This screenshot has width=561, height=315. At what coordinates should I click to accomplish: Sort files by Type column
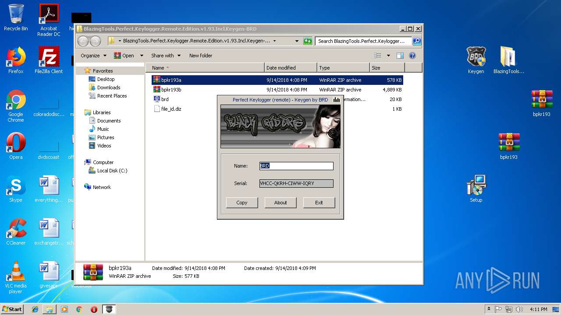click(x=343, y=68)
